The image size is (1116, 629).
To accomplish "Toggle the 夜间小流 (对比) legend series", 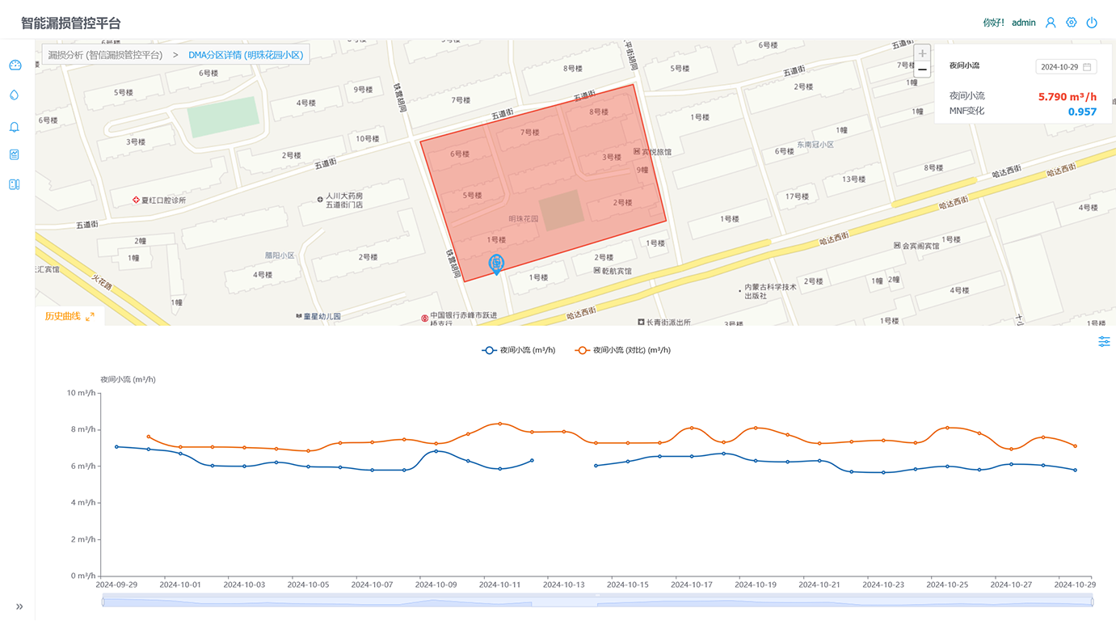I will point(622,350).
